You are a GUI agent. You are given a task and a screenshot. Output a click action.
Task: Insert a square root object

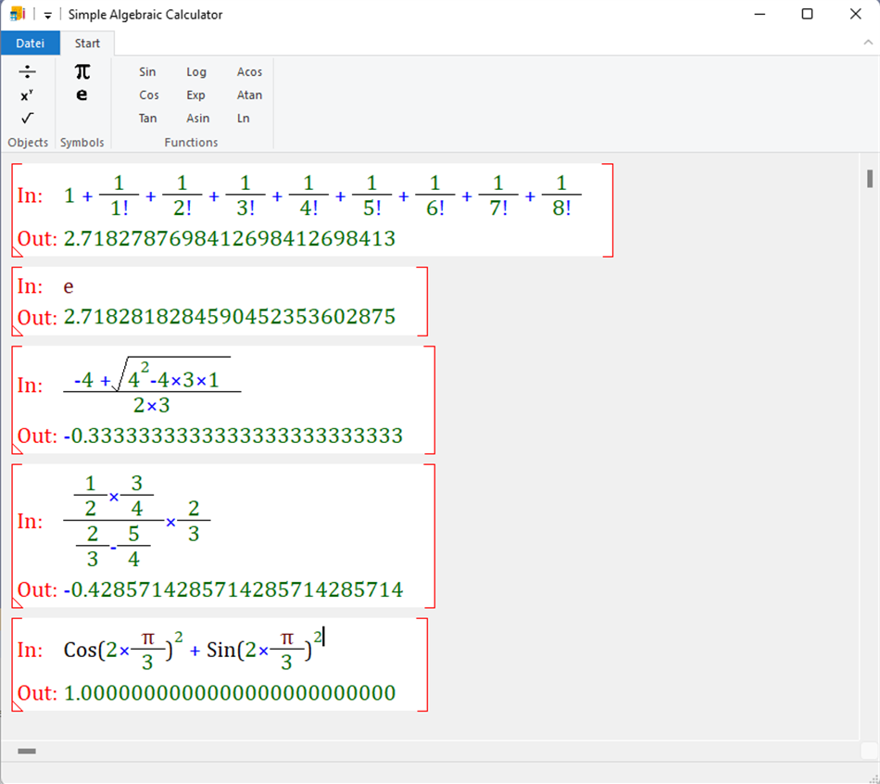25,118
